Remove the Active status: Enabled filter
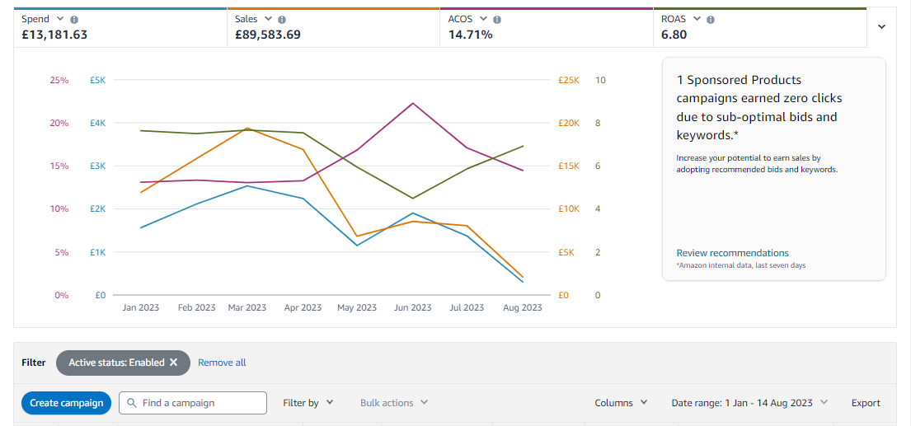This screenshot has width=911, height=426. tap(173, 363)
